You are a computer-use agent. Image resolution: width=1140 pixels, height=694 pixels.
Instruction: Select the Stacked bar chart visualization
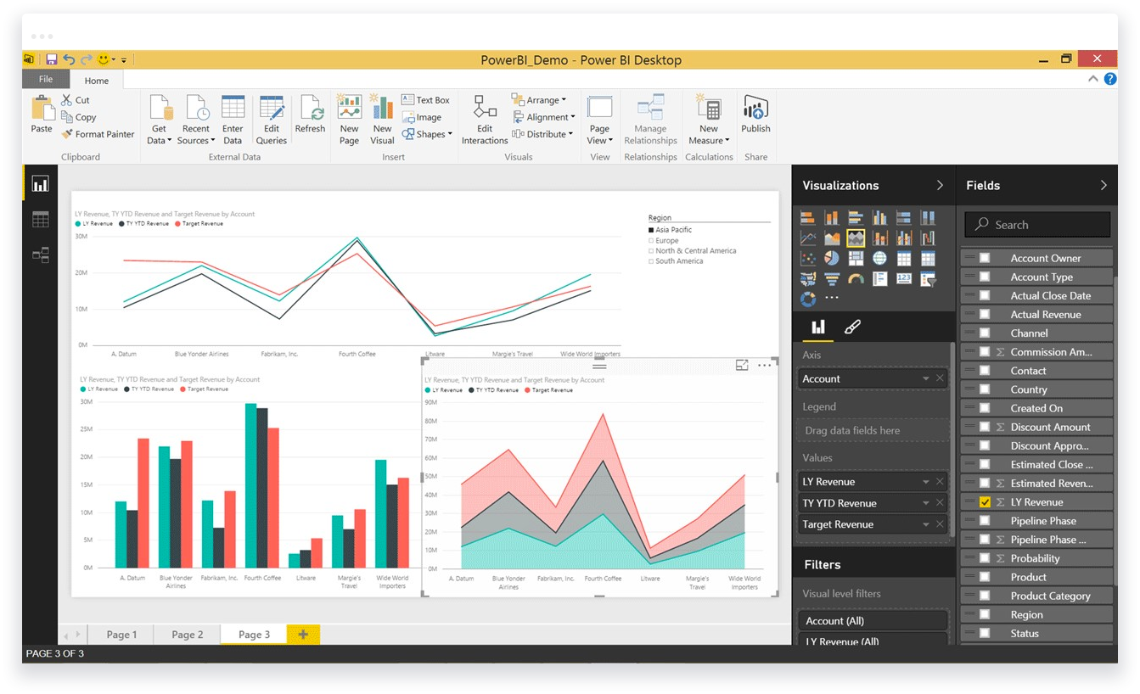point(807,218)
